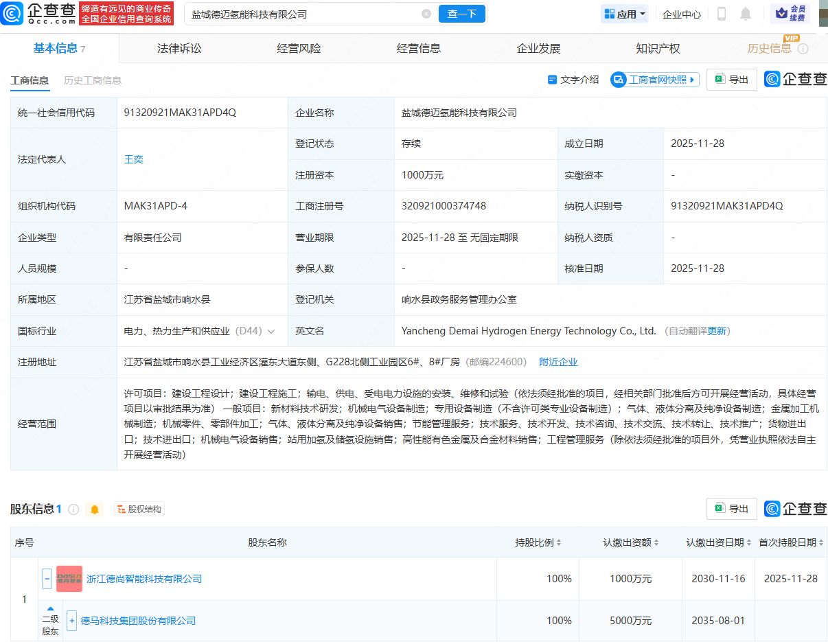
Task: Open the 历史工商信息 sub-tab
Action: point(92,80)
